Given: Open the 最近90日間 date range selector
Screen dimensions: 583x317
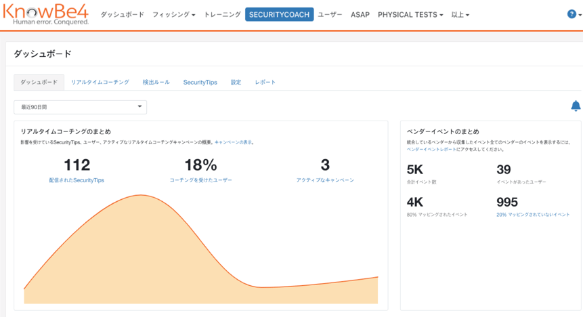Looking at the screenshot, I should tap(81, 107).
